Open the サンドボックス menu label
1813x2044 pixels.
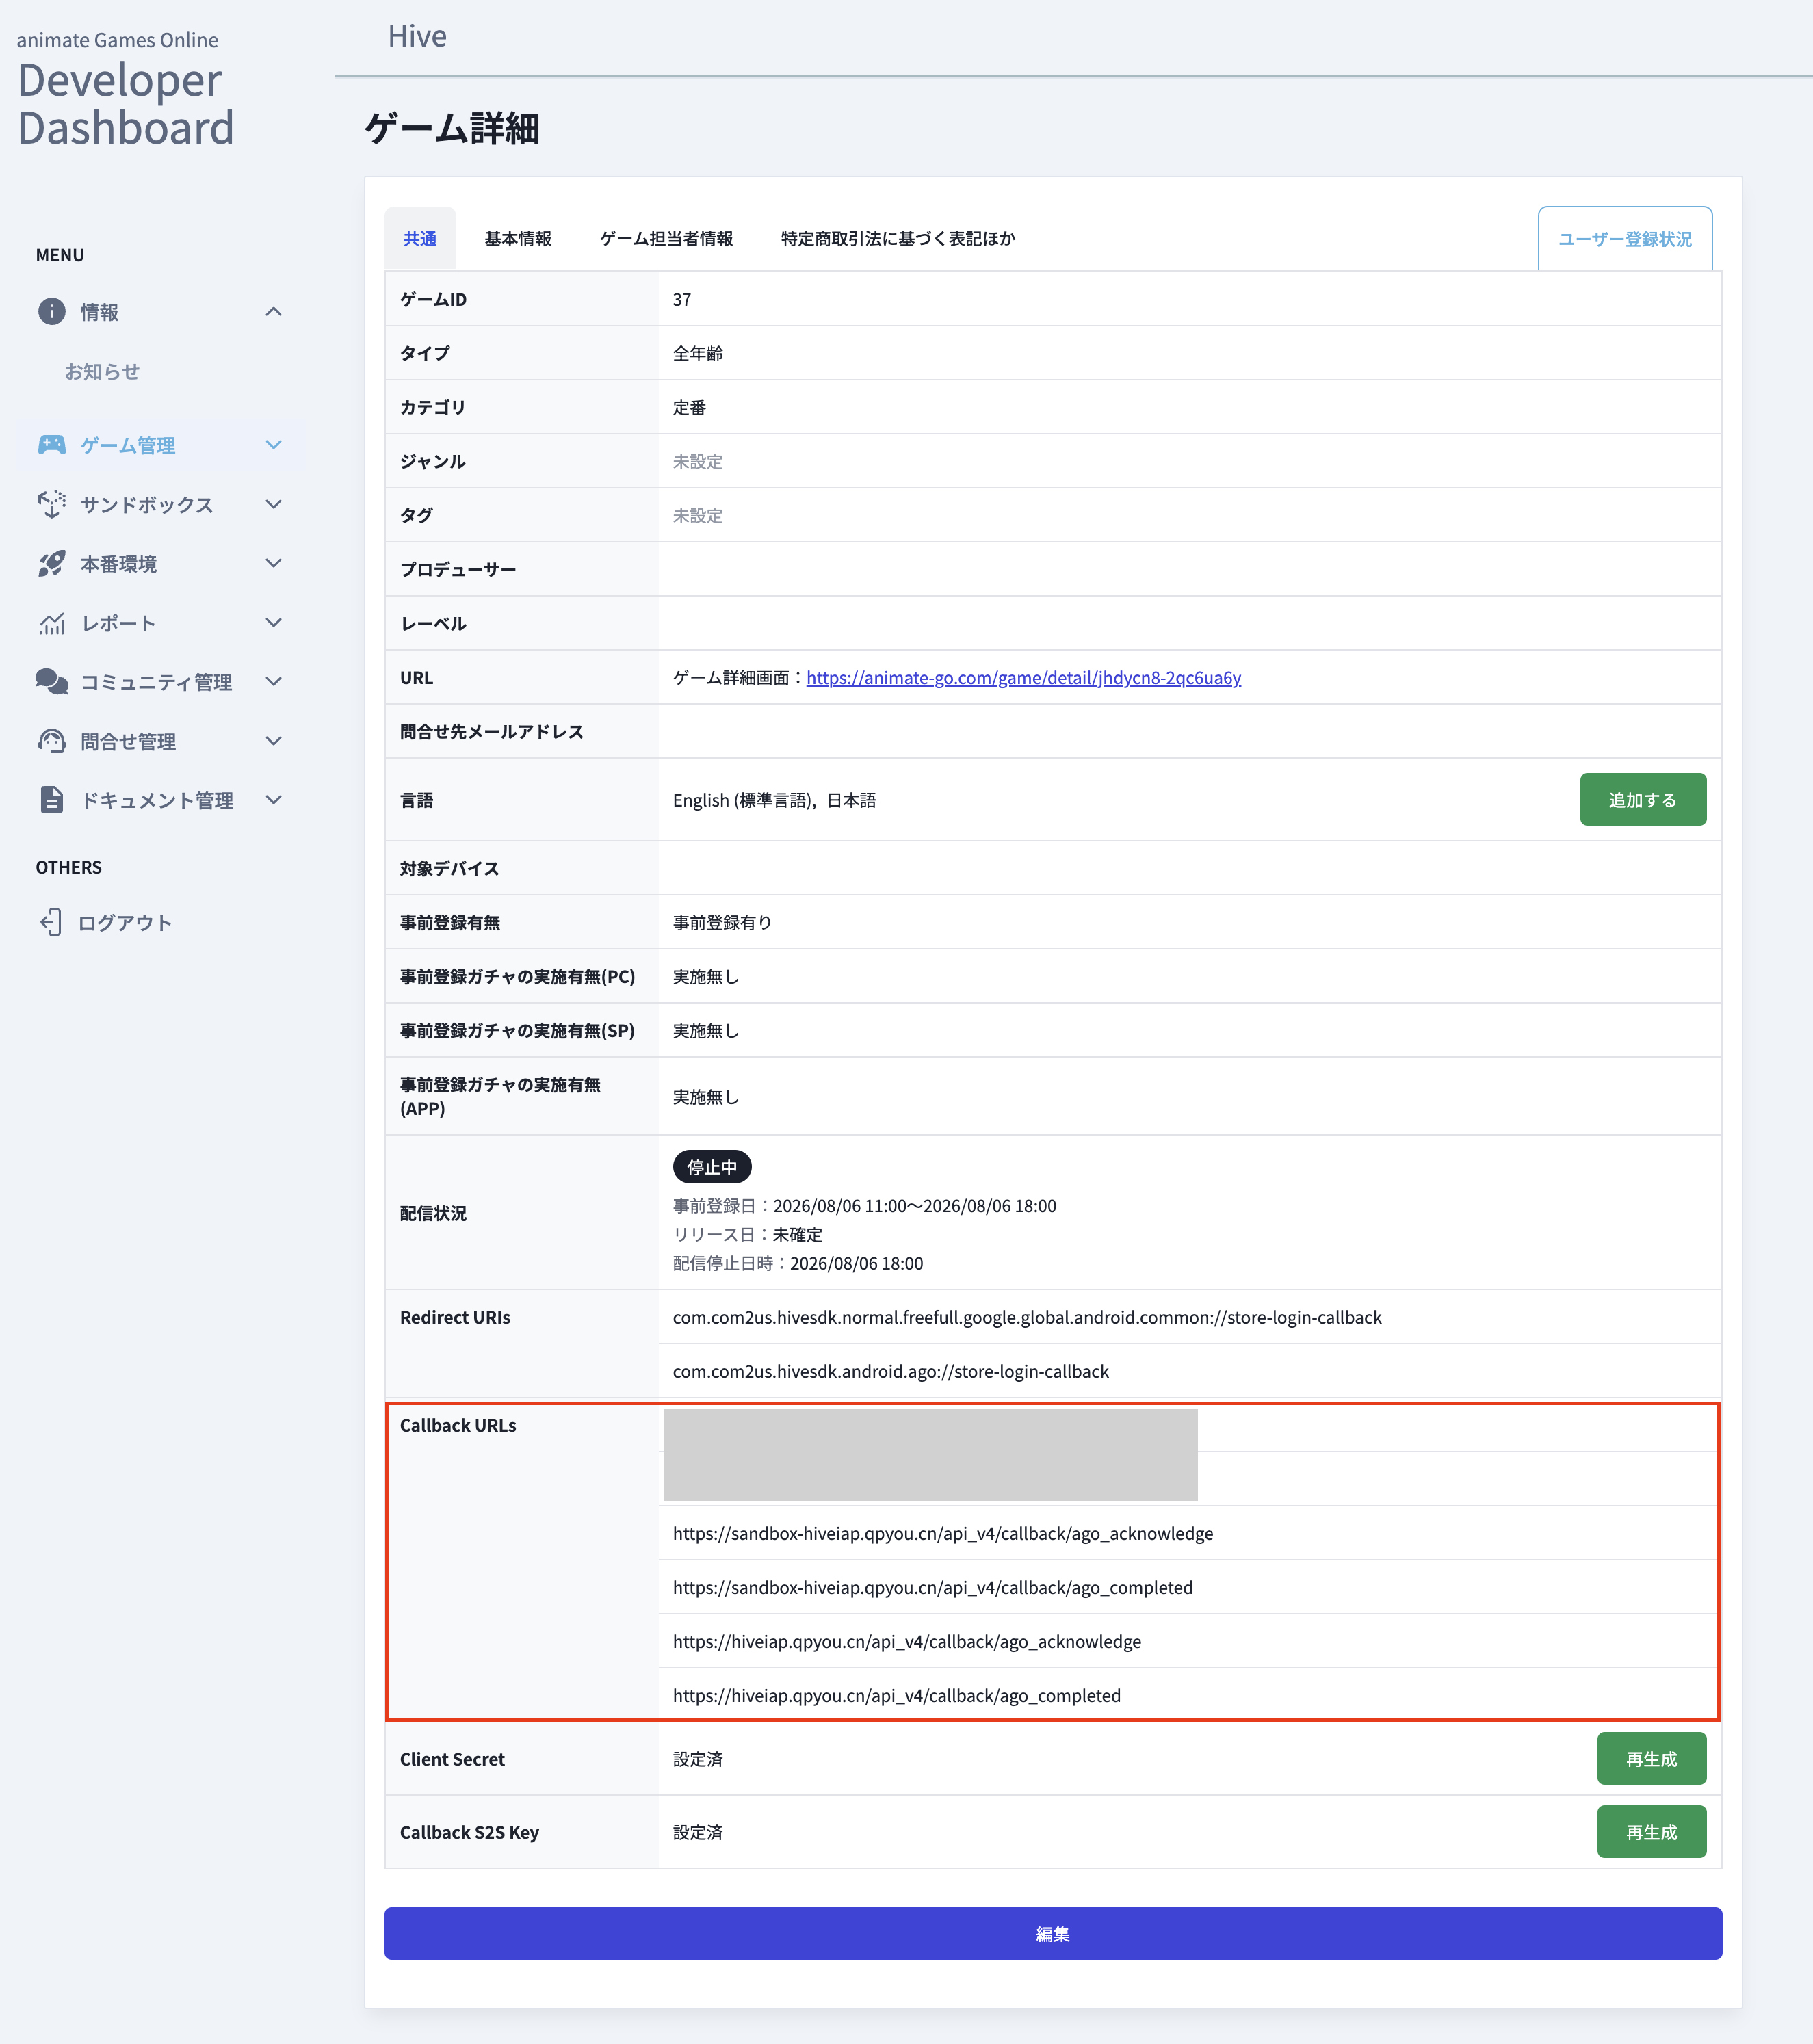[x=147, y=504]
